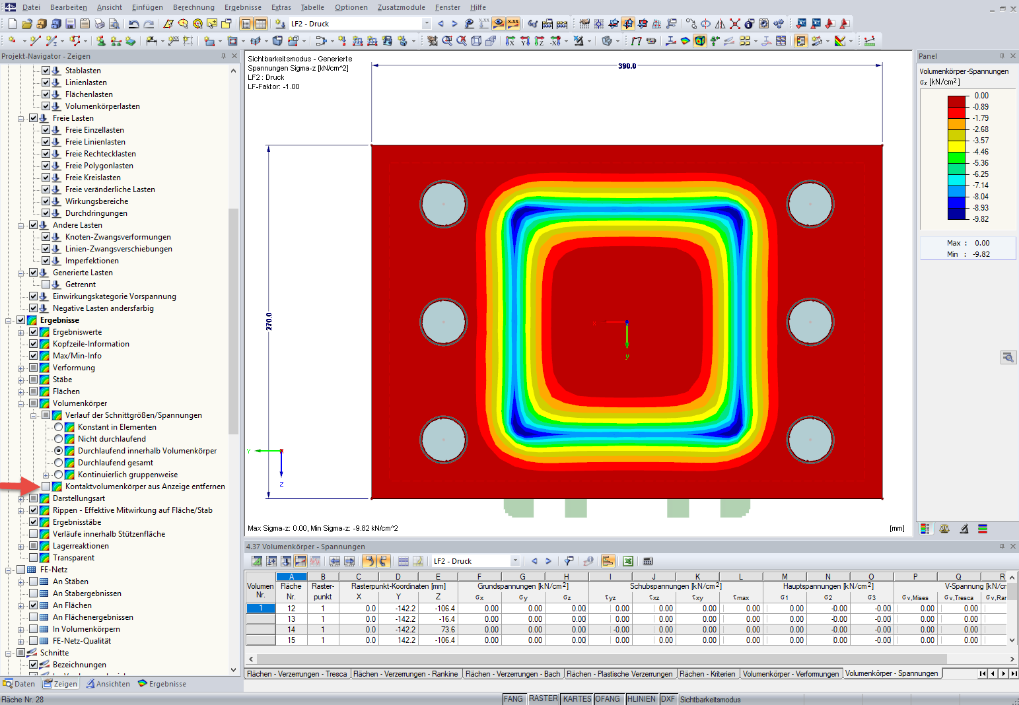Uncheck the Freie Kreislasten checkbox

point(46,177)
